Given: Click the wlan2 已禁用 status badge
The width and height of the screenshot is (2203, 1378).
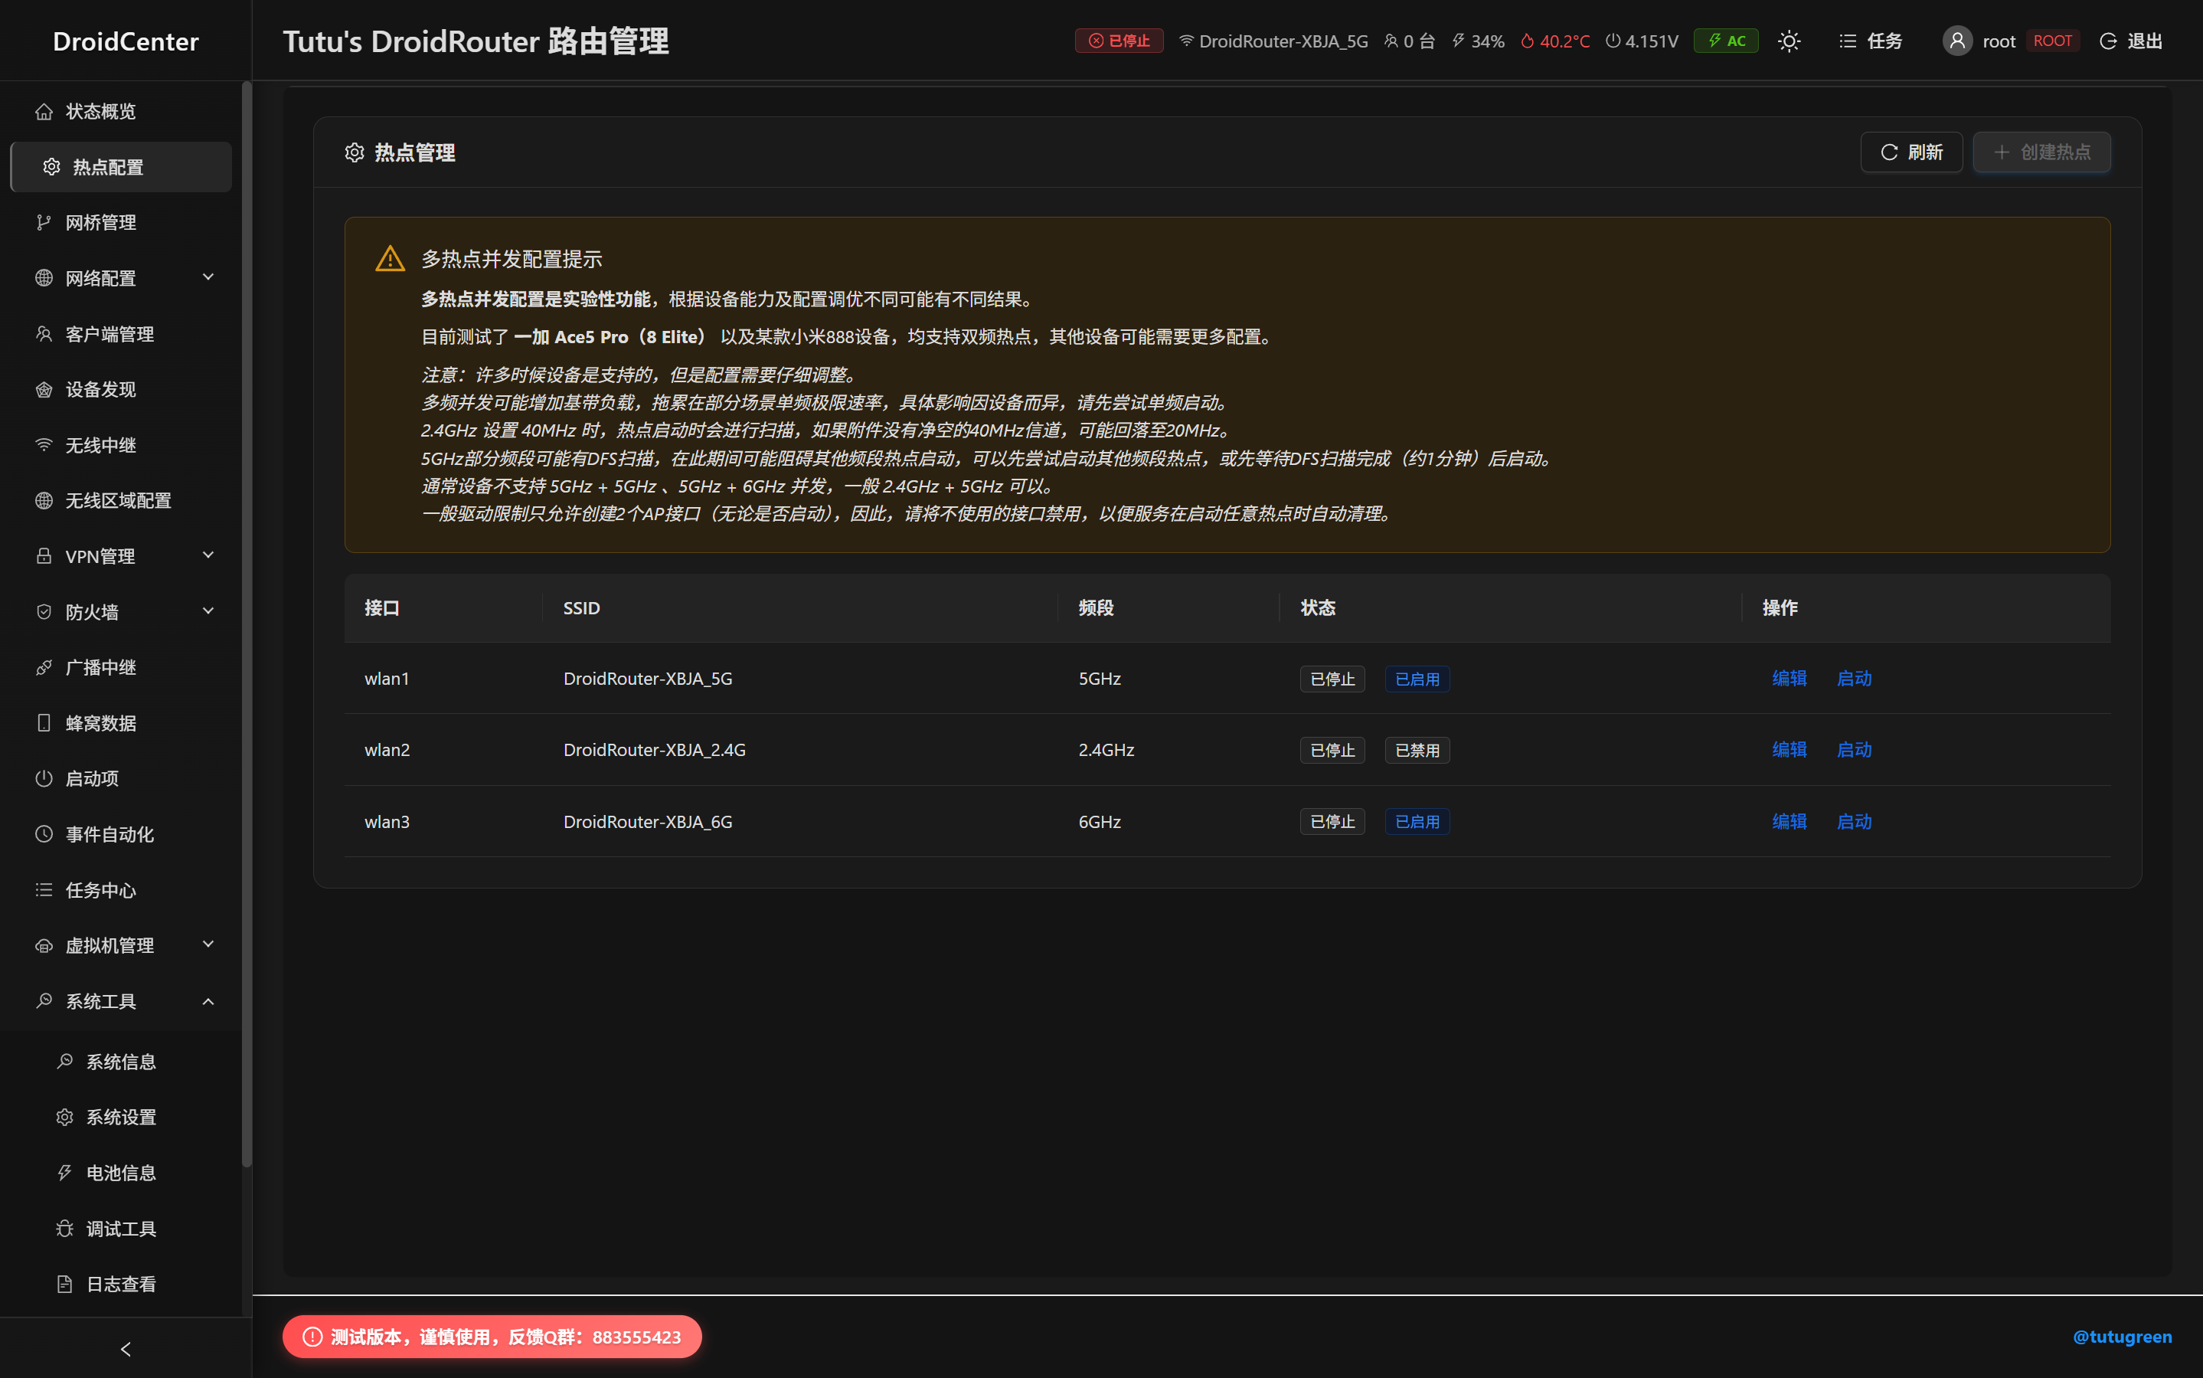Looking at the screenshot, I should [x=1417, y=750].
